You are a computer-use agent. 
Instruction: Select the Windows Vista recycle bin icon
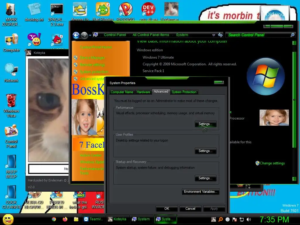(x=11, y=106)
